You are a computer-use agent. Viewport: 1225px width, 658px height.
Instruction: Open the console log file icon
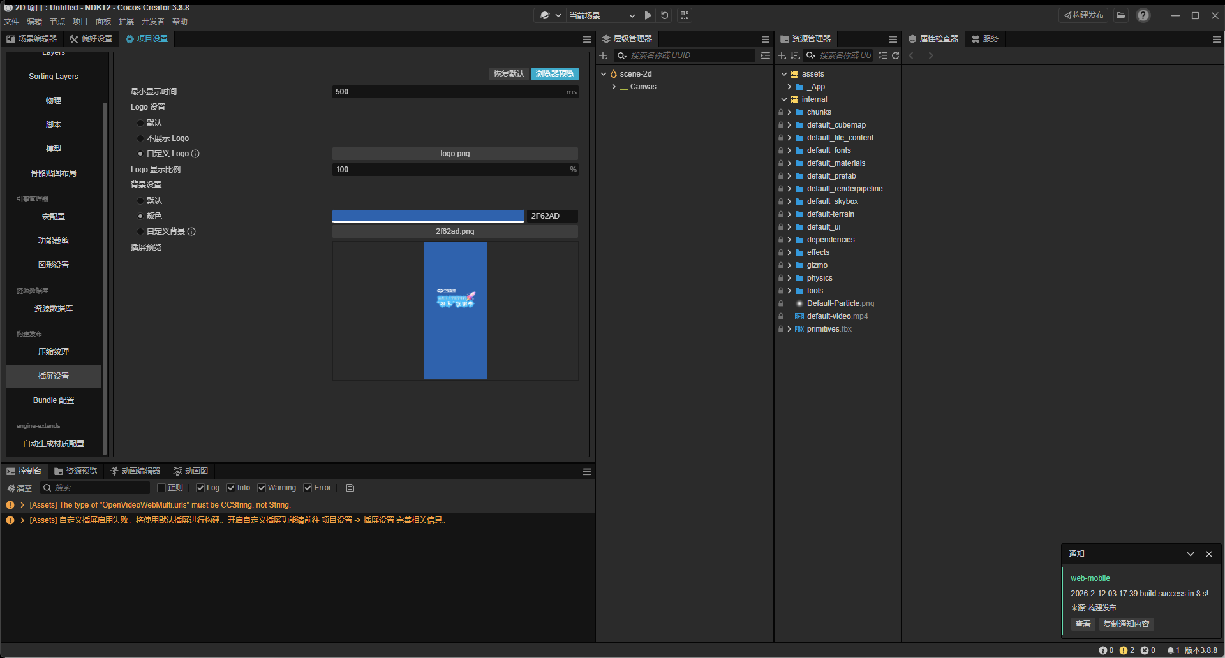pyautogui.click(x=350, y=488)
